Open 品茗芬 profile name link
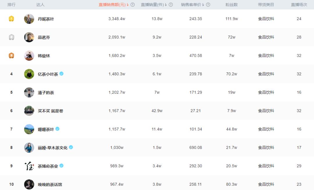 point(44,38)
